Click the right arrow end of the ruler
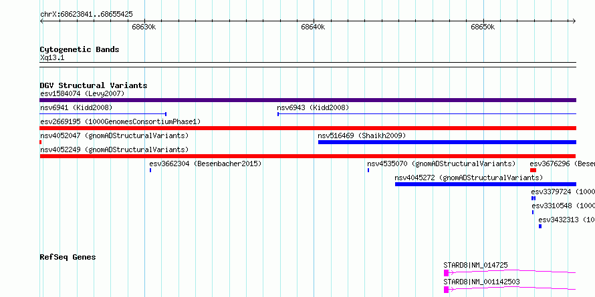The width and height of the screenshot is (595, 297). (x=574, y=21)
